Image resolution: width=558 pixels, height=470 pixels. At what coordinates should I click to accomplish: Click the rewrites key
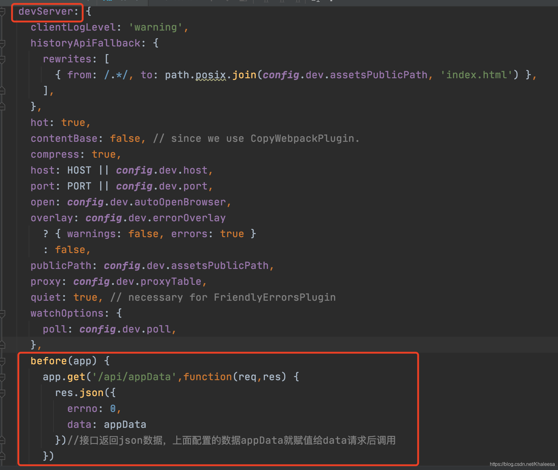67,59
